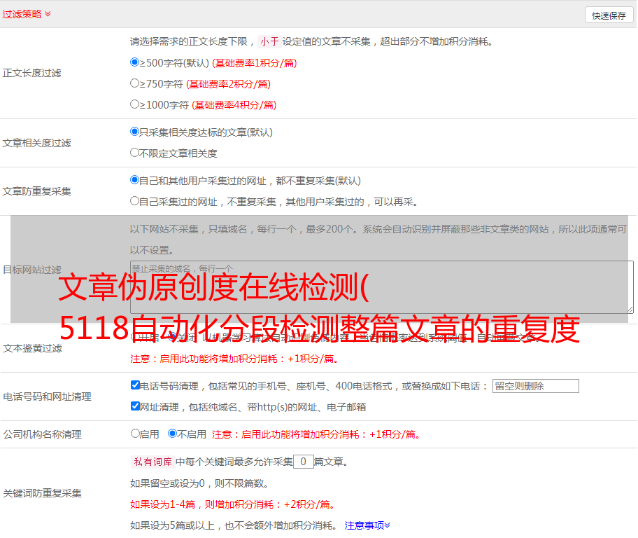The height and width of the screenshot is (538, 638).
Task: Click the 文章防重复采集 row label
Action: tap(36, 191)
